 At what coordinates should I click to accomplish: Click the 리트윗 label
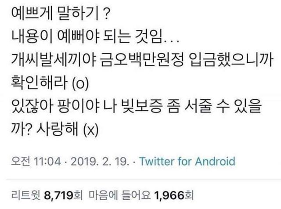(x=24, y=193)
